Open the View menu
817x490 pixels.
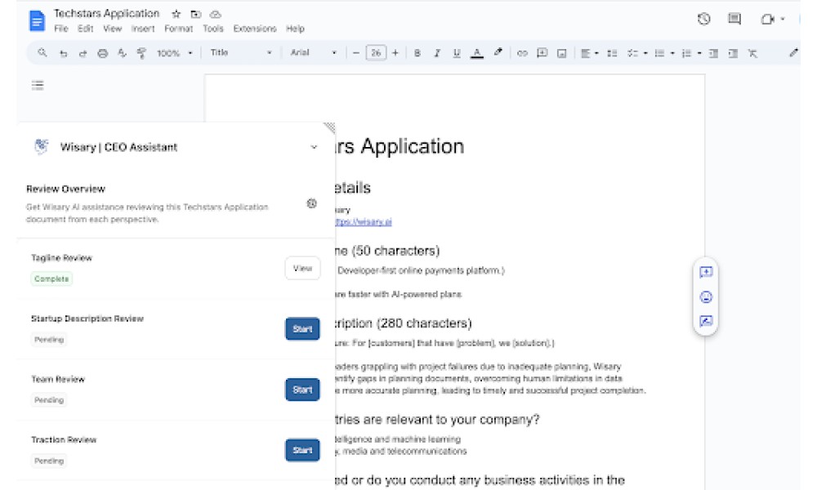(112, 29)
